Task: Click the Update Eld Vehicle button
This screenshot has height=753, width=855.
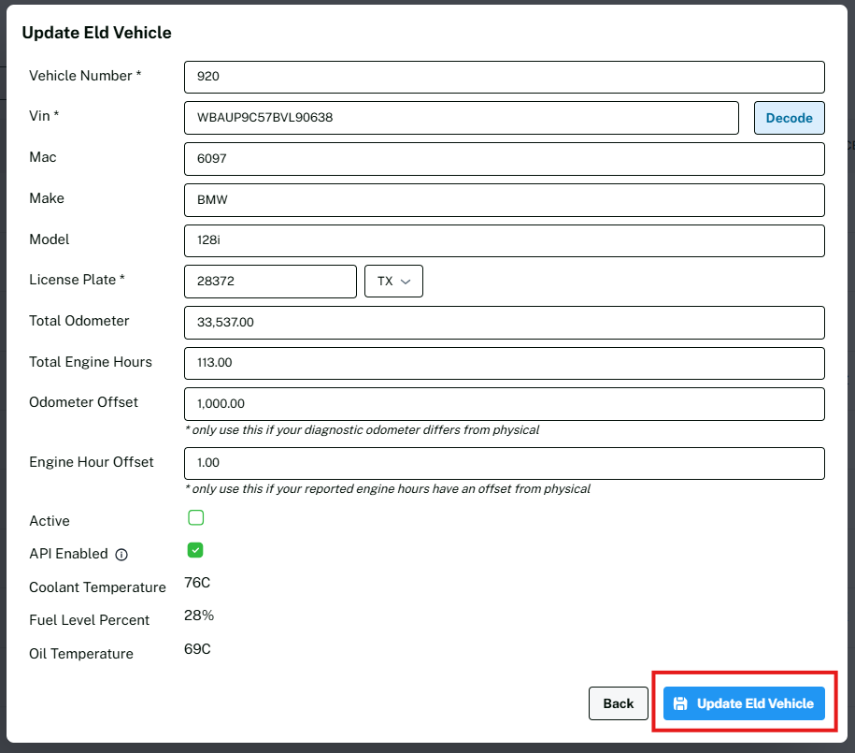Action: click(x=744, y=703)
